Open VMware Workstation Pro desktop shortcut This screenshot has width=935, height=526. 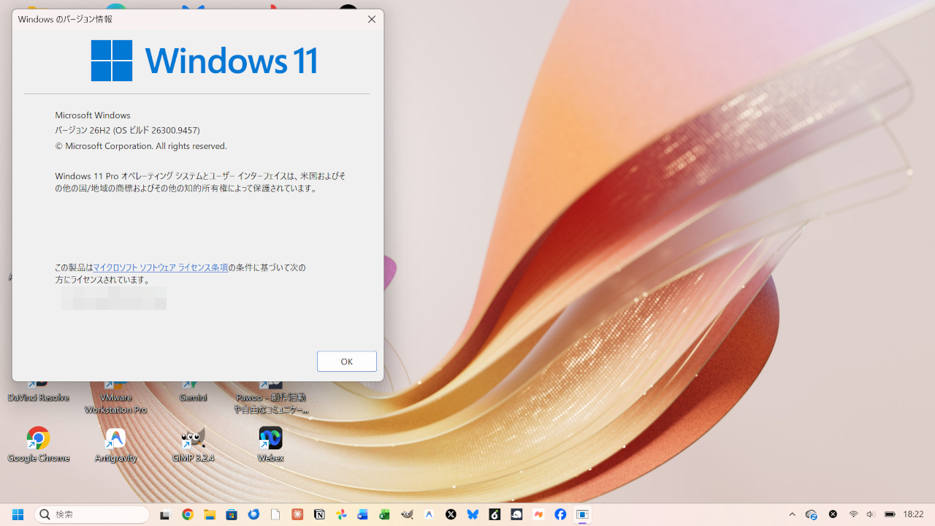pos(115,395)
